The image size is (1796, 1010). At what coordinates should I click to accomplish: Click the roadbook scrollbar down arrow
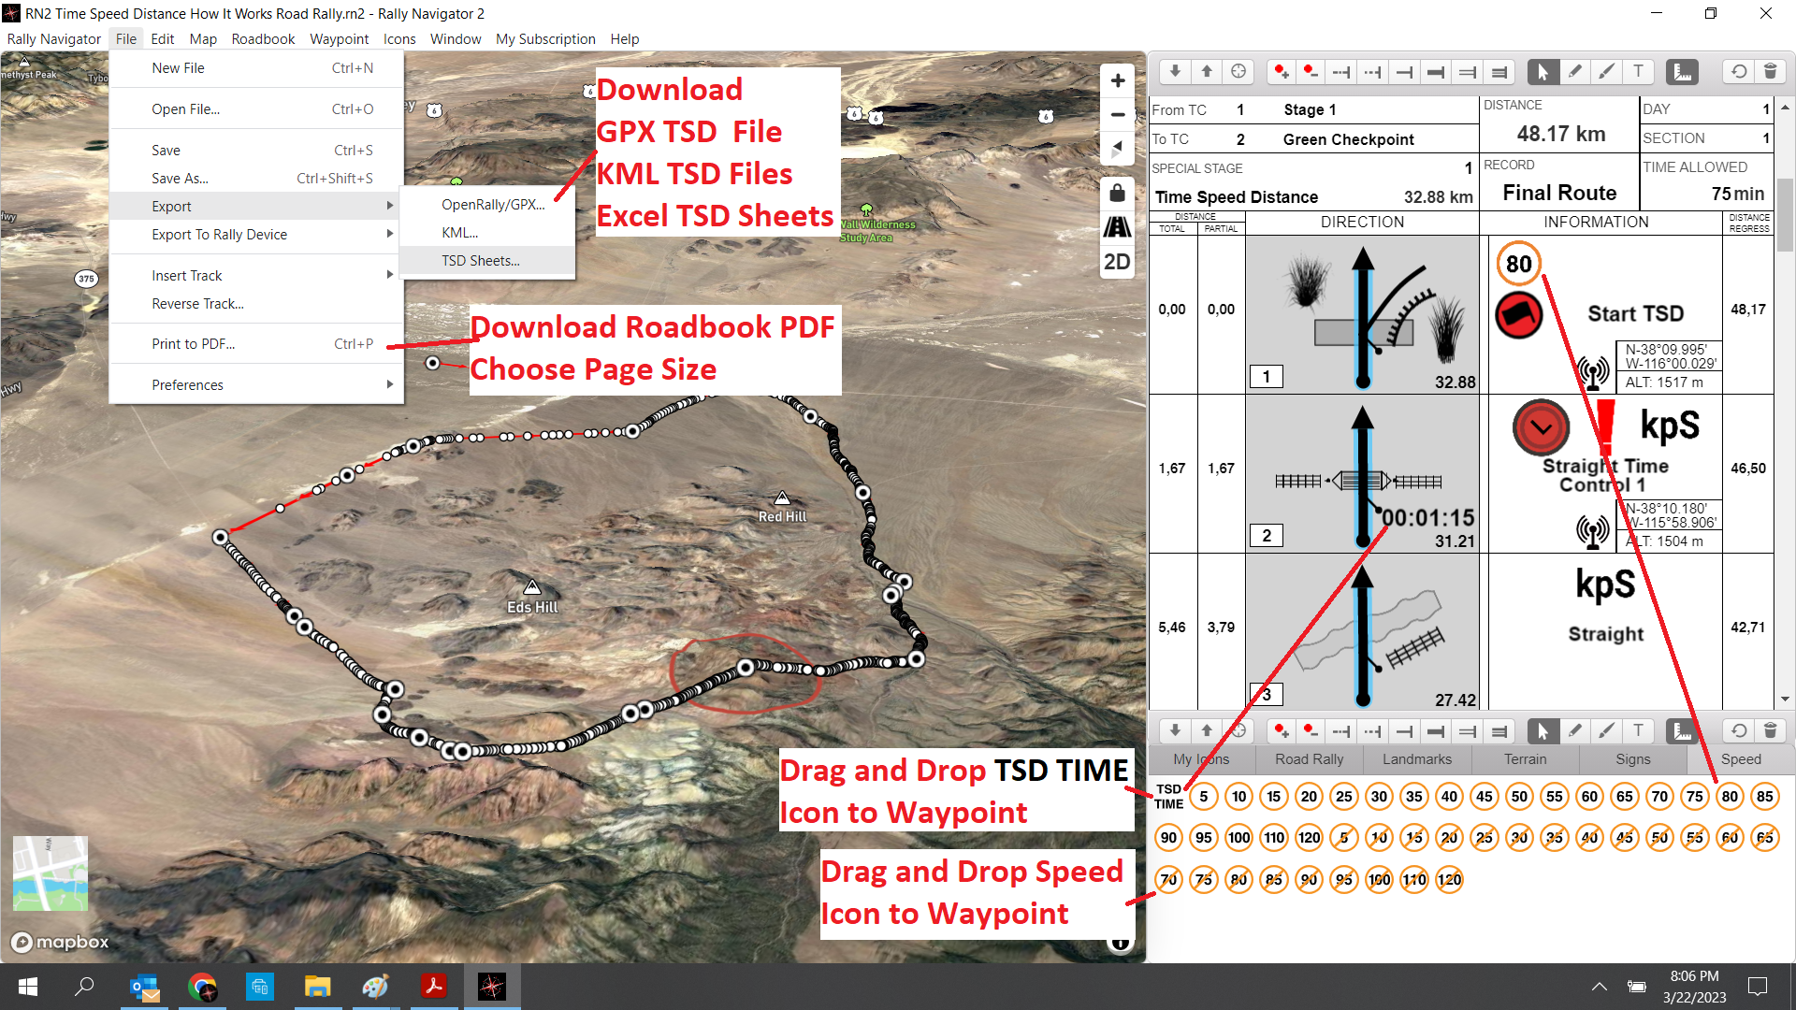tap(1786, 699)
